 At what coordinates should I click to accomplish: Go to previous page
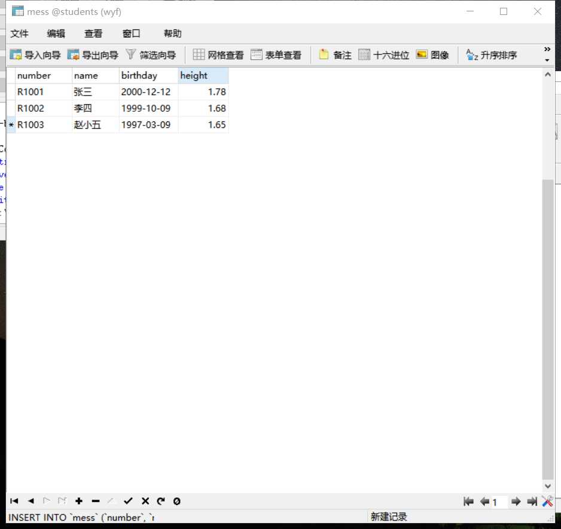click(484, 501)
